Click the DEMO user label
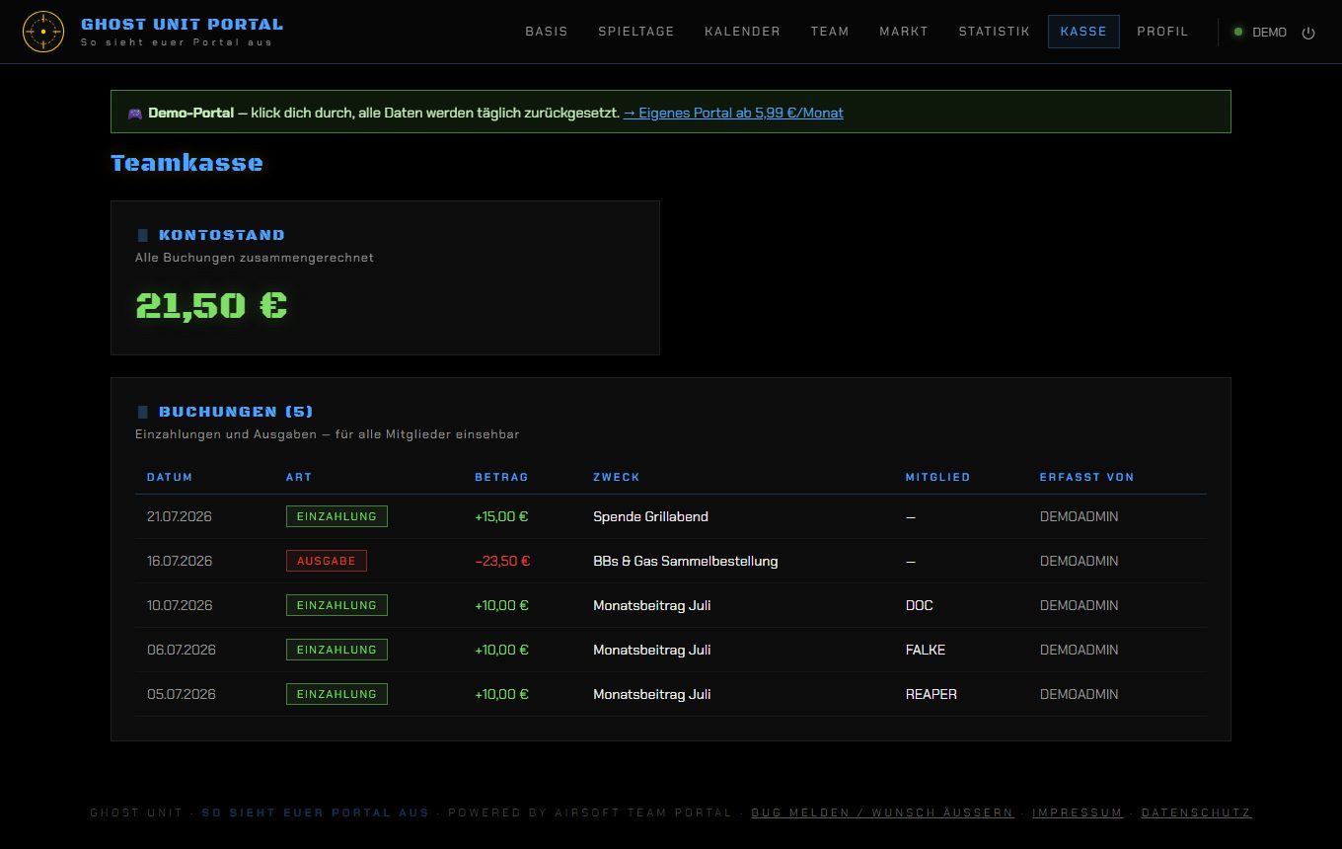The height and width of the screenshot is (849, 1342). pyautogui.click(x=1269, y=33)
